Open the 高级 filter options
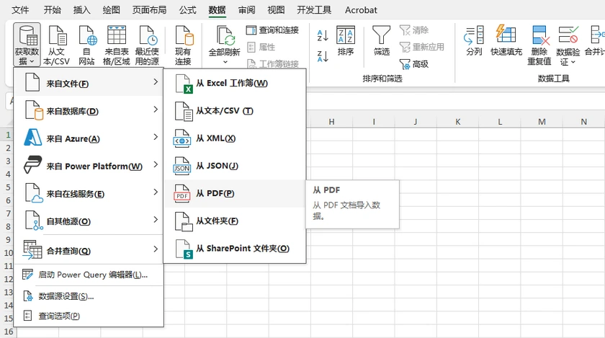The width and height of the screenshot is (605, 338). tap(414, 64)
